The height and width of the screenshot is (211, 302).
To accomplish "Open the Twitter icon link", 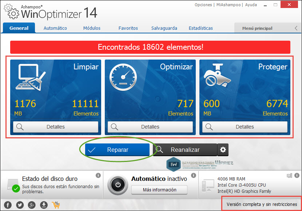I will [x=20, y=205].
